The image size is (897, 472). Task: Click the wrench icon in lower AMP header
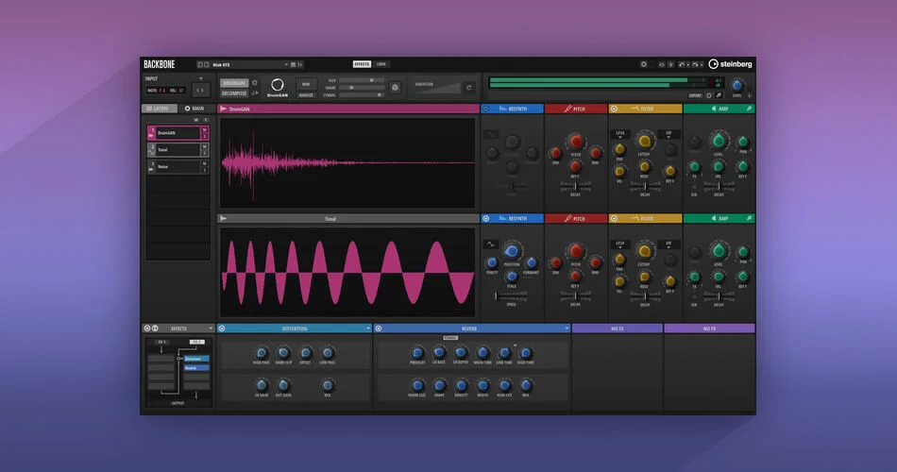(x=749, y=219)
